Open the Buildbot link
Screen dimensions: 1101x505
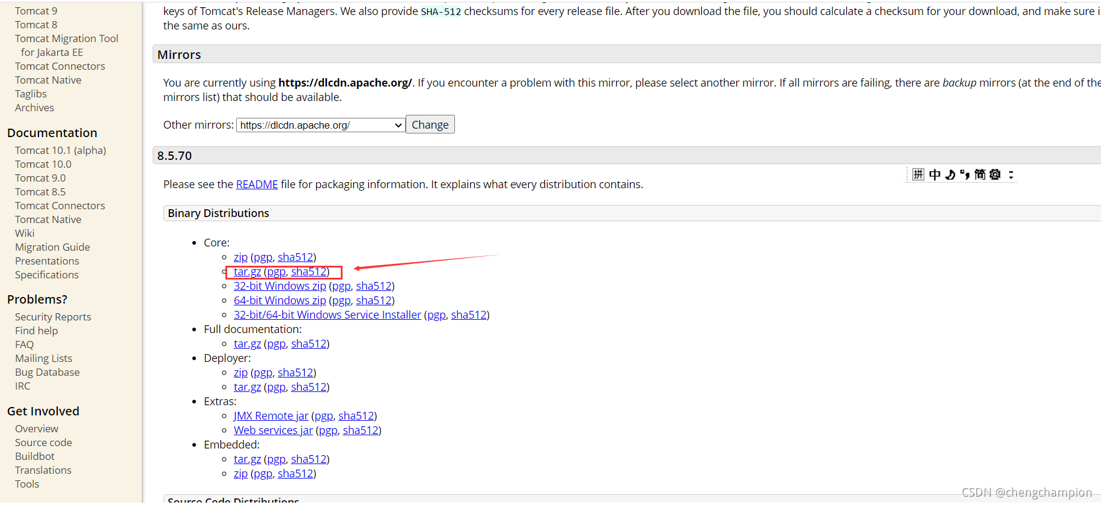[x=35, y=456]
